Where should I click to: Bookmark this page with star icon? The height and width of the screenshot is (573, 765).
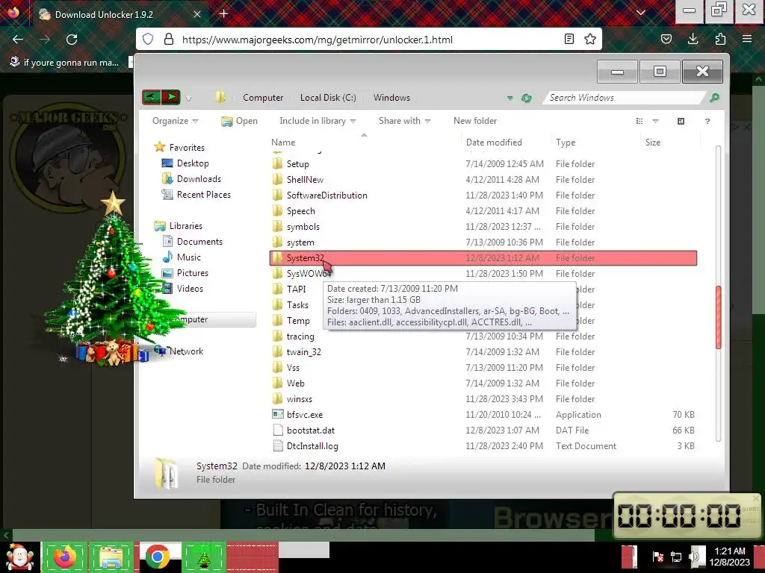(590, 39)
